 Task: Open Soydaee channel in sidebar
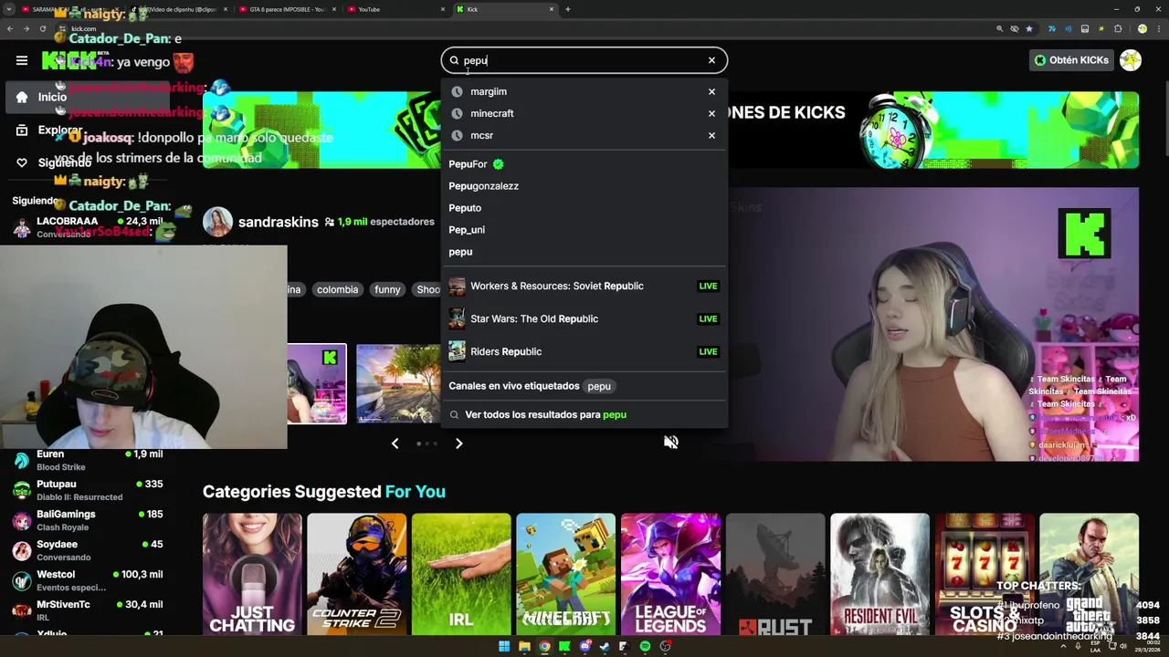coord(88,550)
